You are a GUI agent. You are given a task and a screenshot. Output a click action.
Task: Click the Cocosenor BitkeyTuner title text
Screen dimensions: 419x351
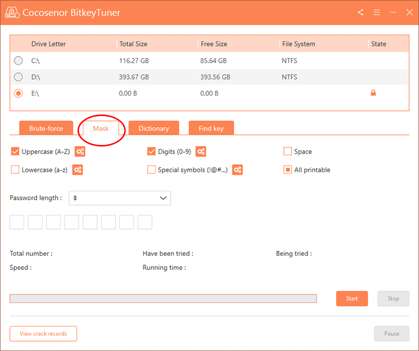(x=71, y=13)
